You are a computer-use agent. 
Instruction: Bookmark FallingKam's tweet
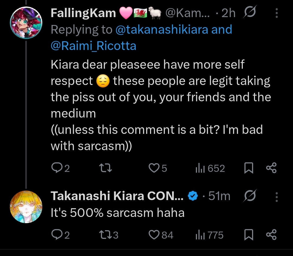(249, 168)
